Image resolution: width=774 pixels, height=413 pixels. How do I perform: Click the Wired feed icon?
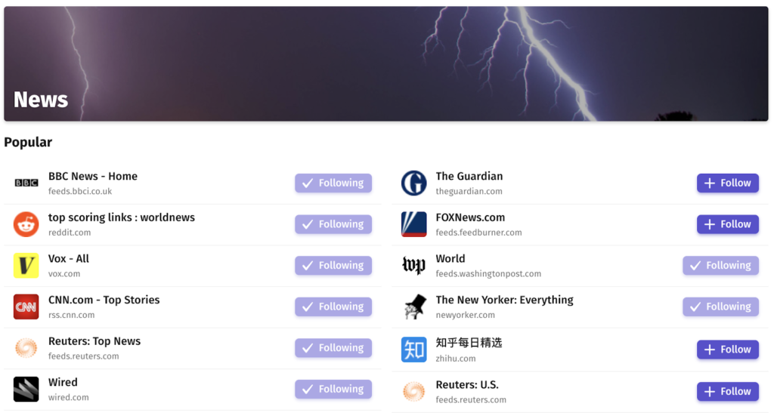click(x=26, y=390)
